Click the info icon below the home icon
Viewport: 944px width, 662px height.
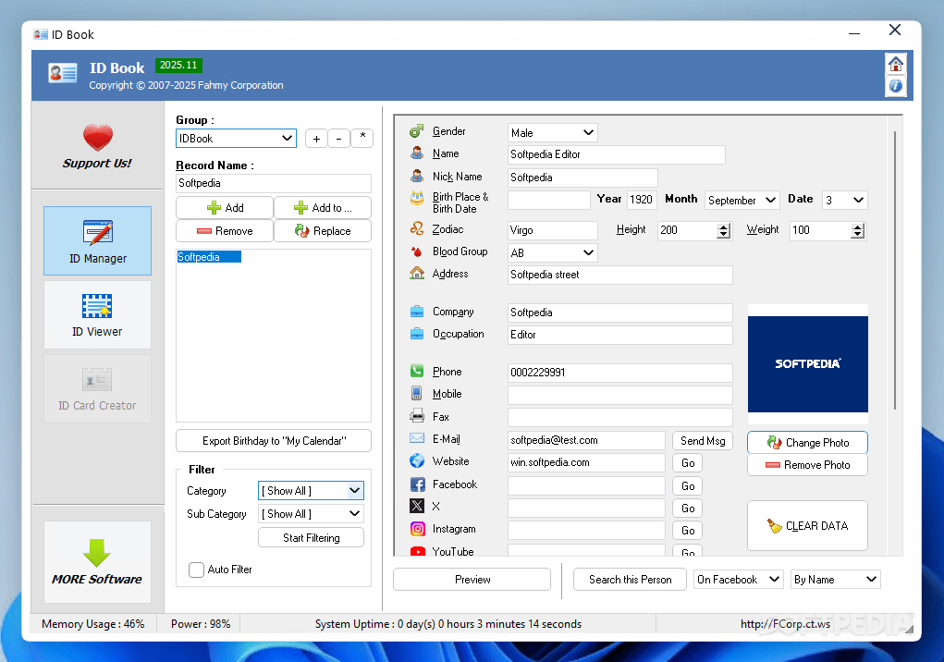[x=894, y=87]
